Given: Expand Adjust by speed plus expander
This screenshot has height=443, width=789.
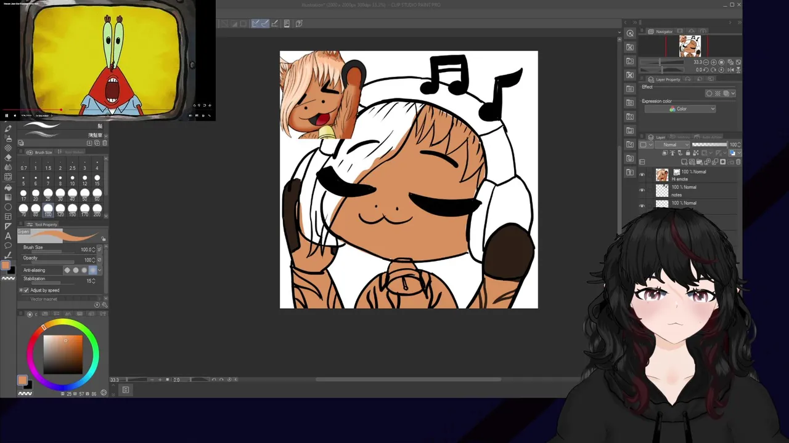Looking at the screenshot, I should point(20,290).
